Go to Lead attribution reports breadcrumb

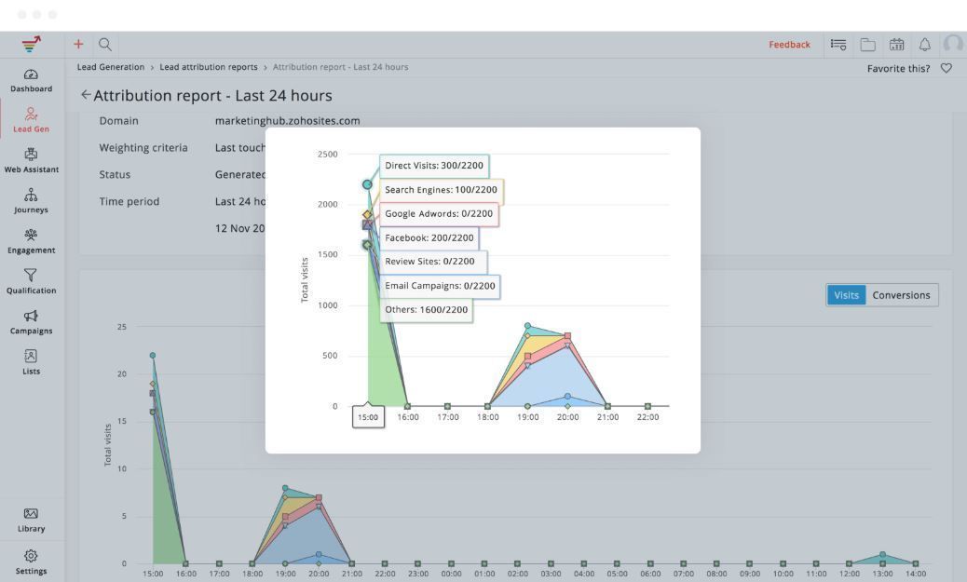209,66
